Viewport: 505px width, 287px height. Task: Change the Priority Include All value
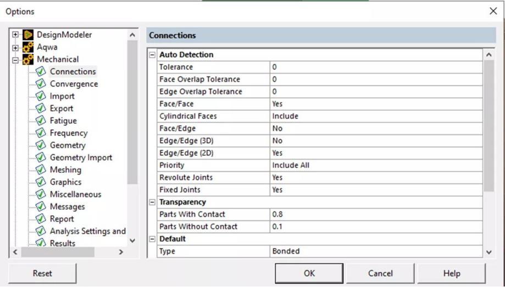coord(376,165)
